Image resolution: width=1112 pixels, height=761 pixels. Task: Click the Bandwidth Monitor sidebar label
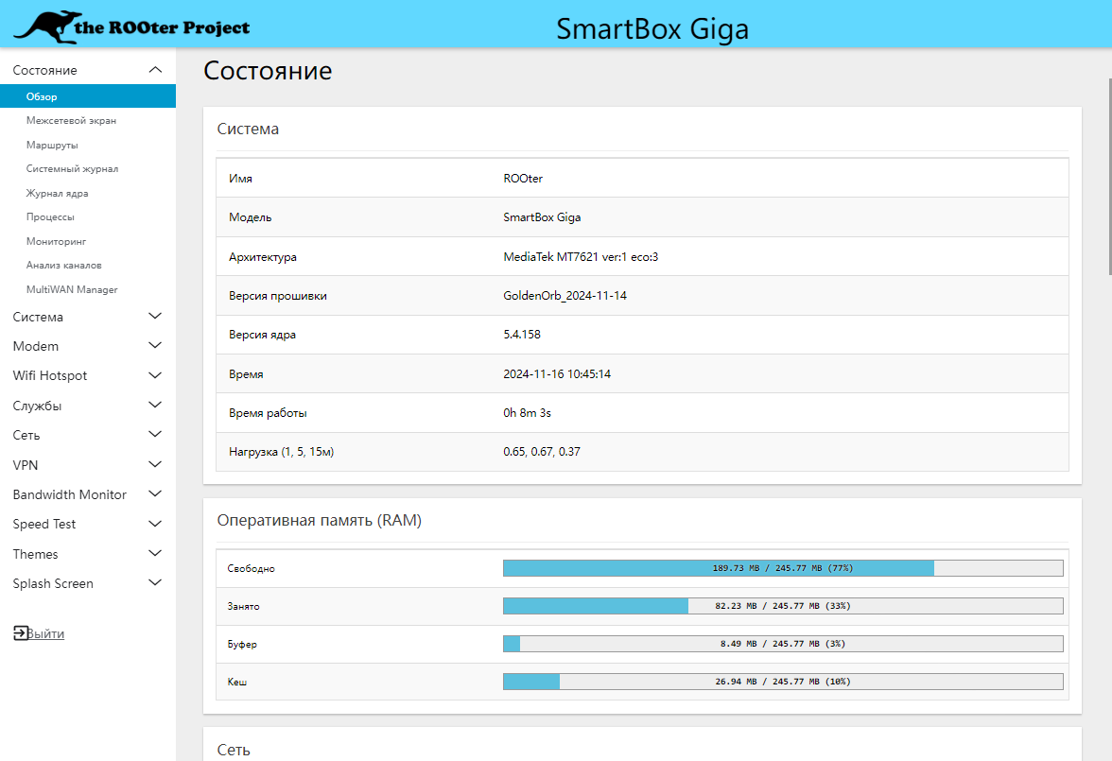tap(70, 494)
